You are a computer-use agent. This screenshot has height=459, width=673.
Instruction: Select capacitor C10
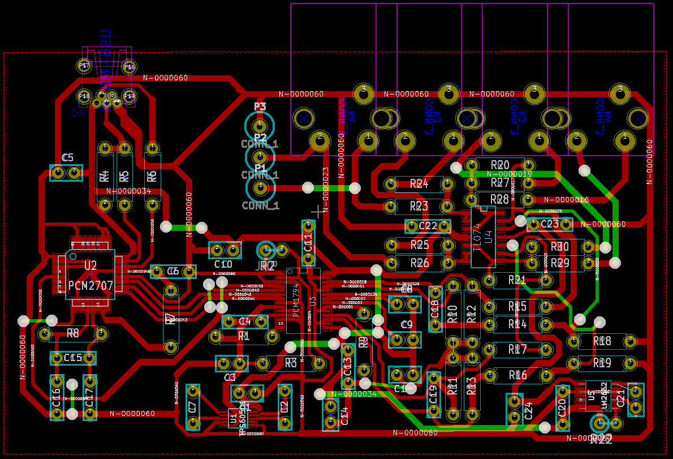pos(225,250)
